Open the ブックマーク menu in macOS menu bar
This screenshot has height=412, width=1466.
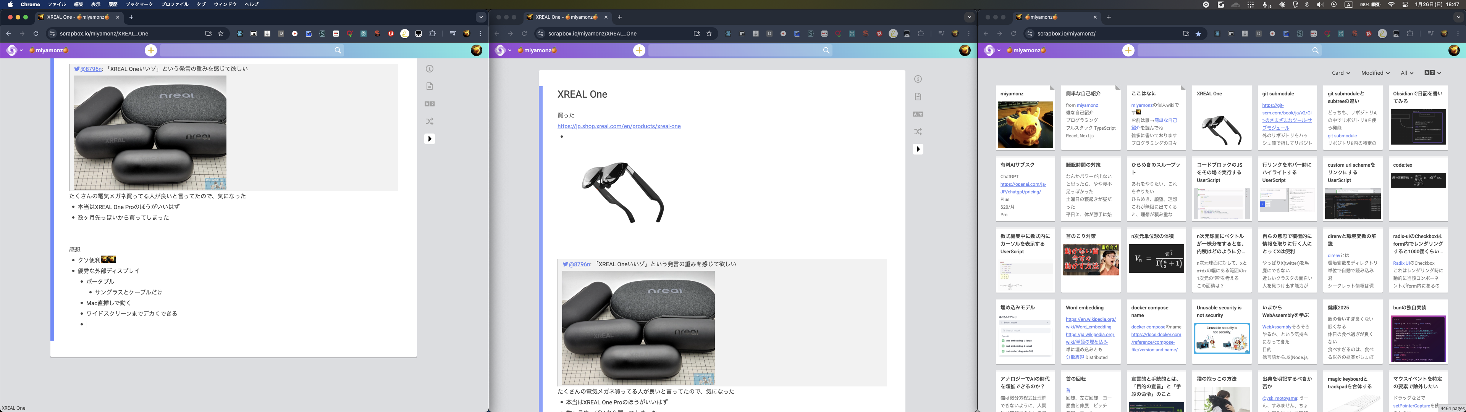click(x=139, y=4)
